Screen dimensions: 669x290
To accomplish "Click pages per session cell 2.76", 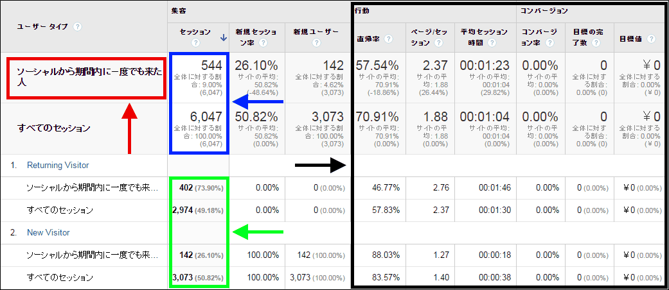I will click(441, 188).
